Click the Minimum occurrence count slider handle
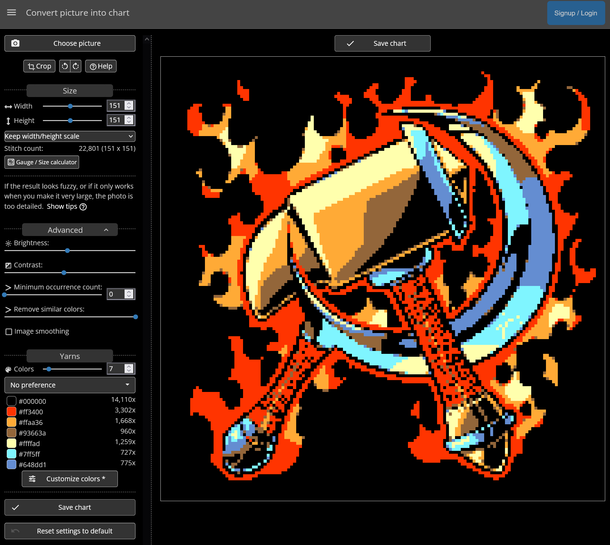 click(4, 295)
